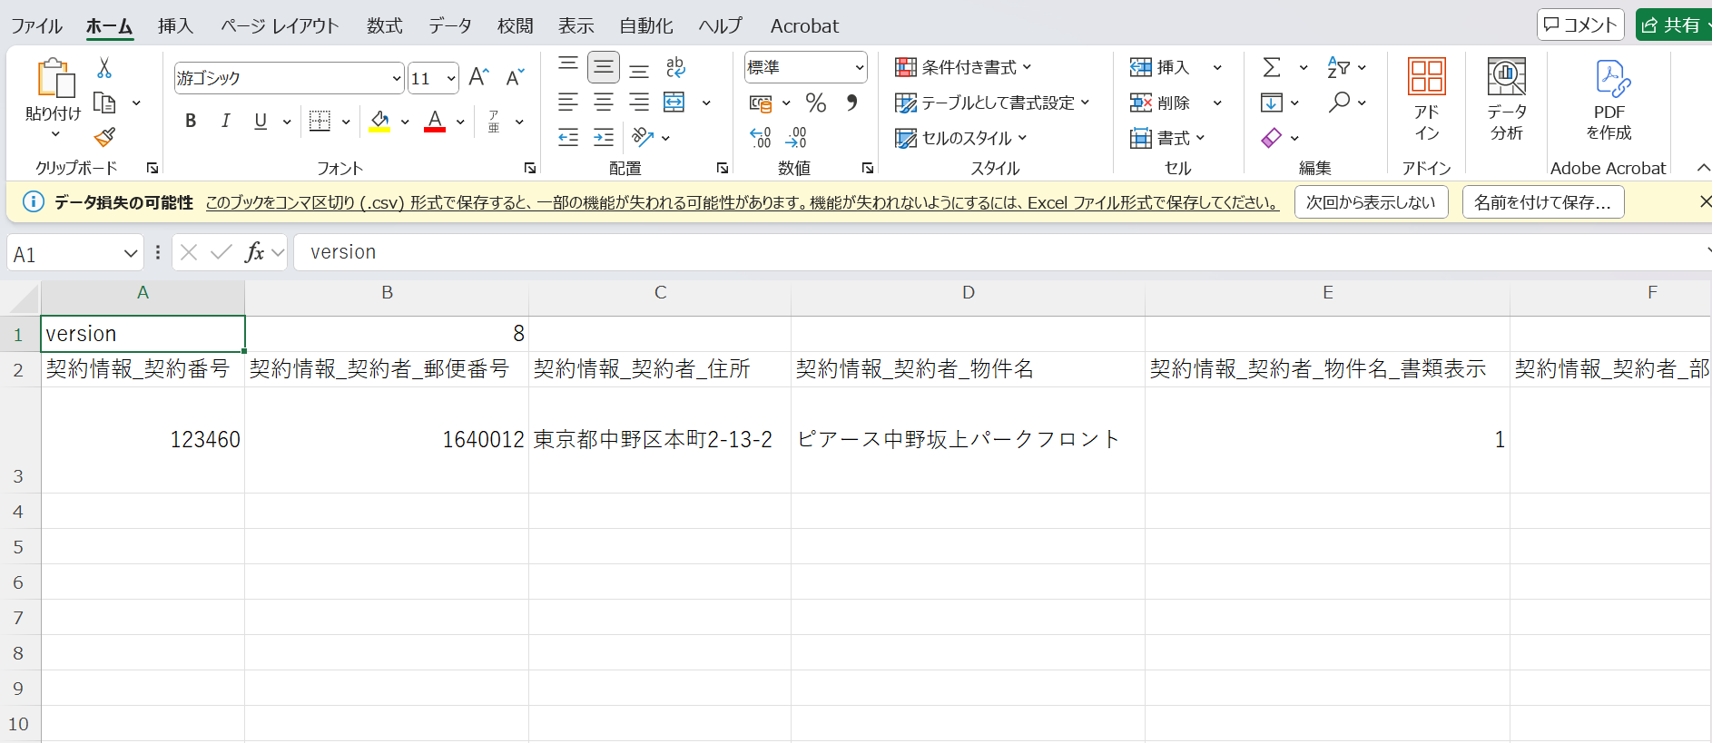Apply comma style number format
Viewport: 1712px width, 743px height.
(851, 103)
